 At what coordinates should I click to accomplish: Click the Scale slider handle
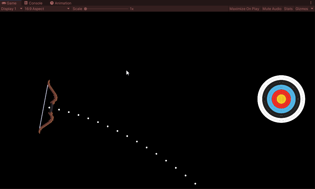click(85, 9)
